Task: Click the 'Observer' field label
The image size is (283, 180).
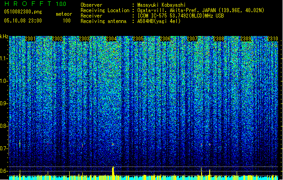Action: [91, 5]
